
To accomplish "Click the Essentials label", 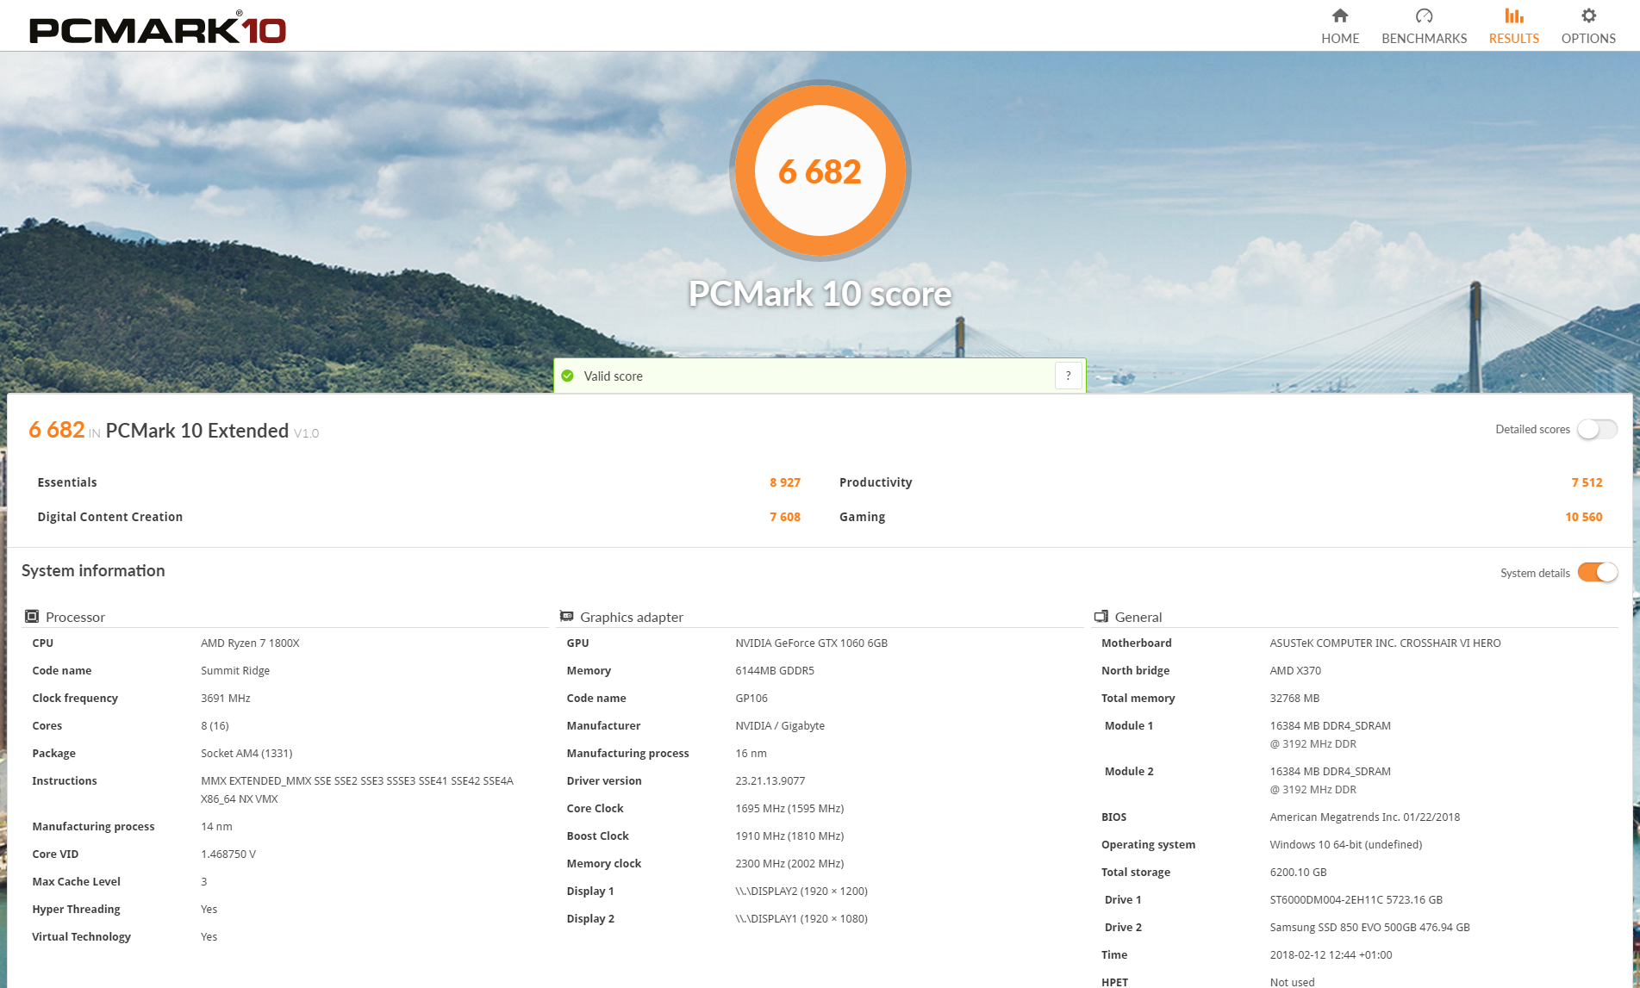I will [x=67, y=482].
